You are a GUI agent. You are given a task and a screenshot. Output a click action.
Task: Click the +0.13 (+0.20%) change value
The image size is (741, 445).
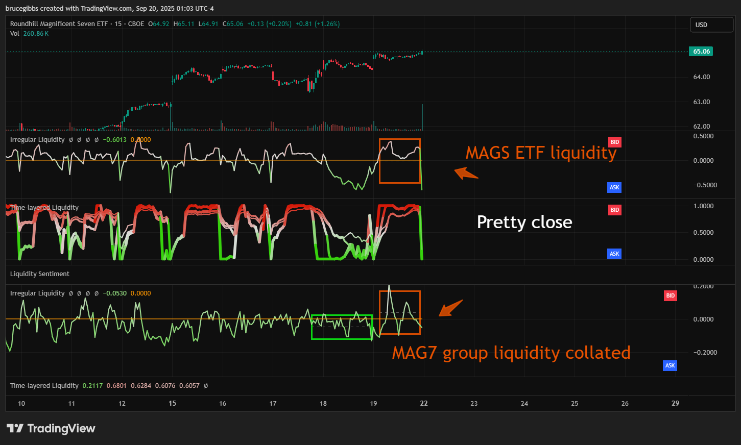pyautogui.click(x=270, y=24)
